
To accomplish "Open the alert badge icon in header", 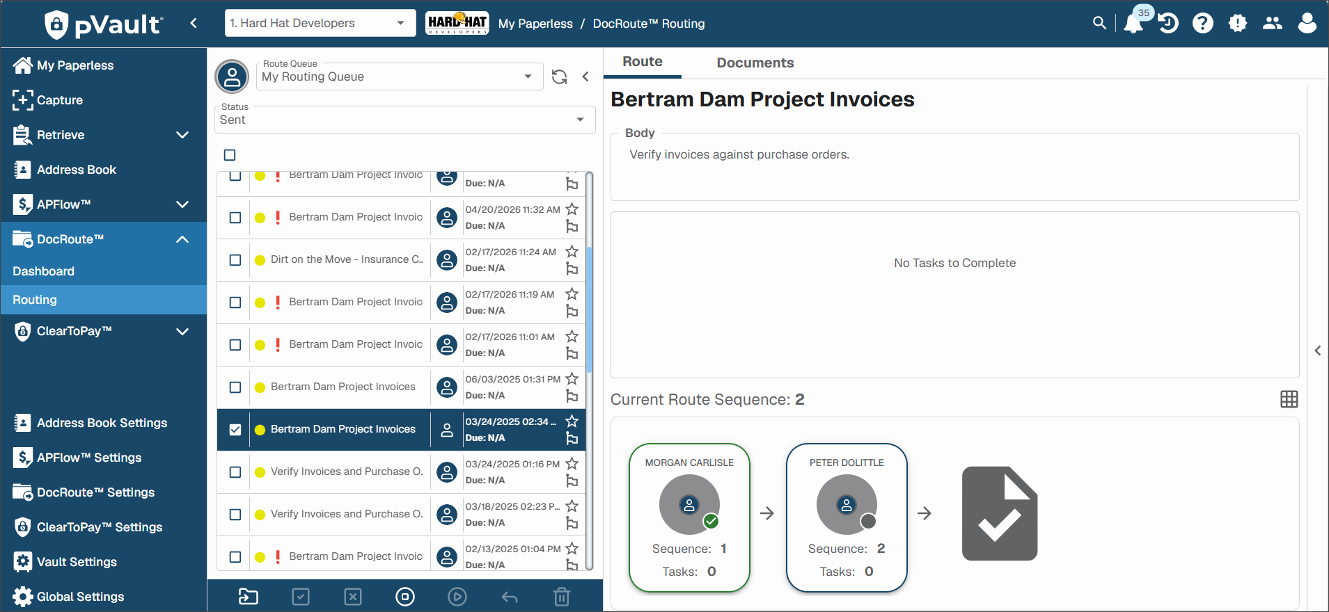I will (x=1238, y=24).
